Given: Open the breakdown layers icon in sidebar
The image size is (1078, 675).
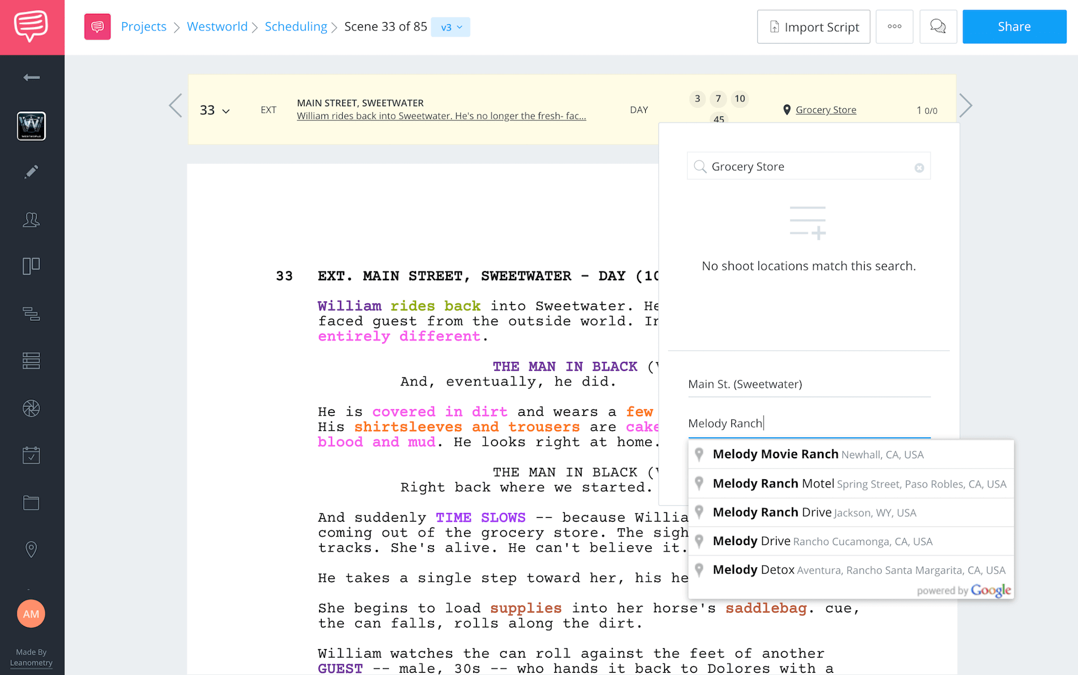Looking at the screenshot, I should pos(31,313).
